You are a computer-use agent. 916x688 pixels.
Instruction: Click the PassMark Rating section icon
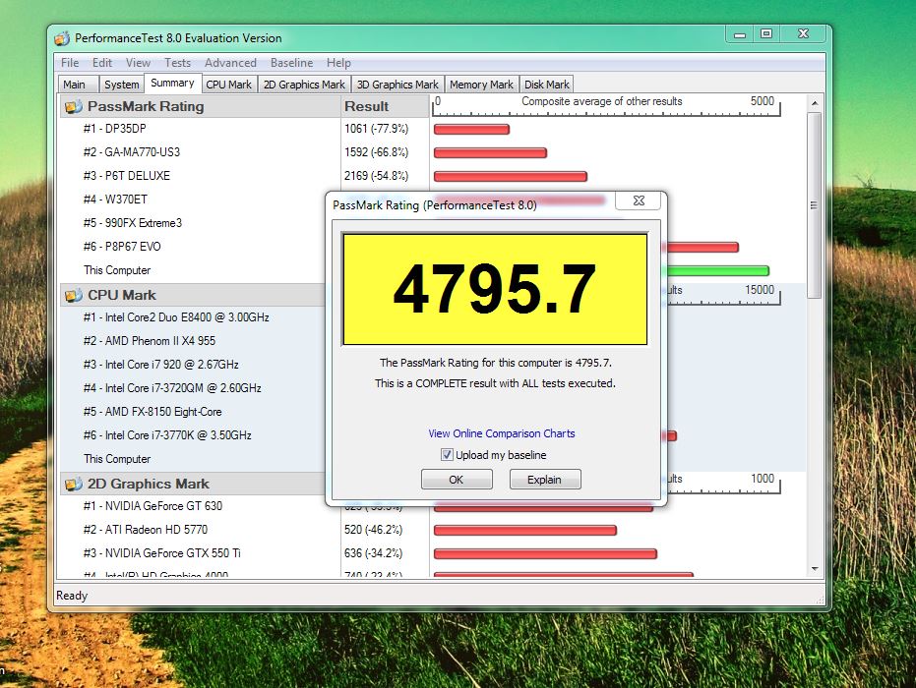[x=73, y=107]
